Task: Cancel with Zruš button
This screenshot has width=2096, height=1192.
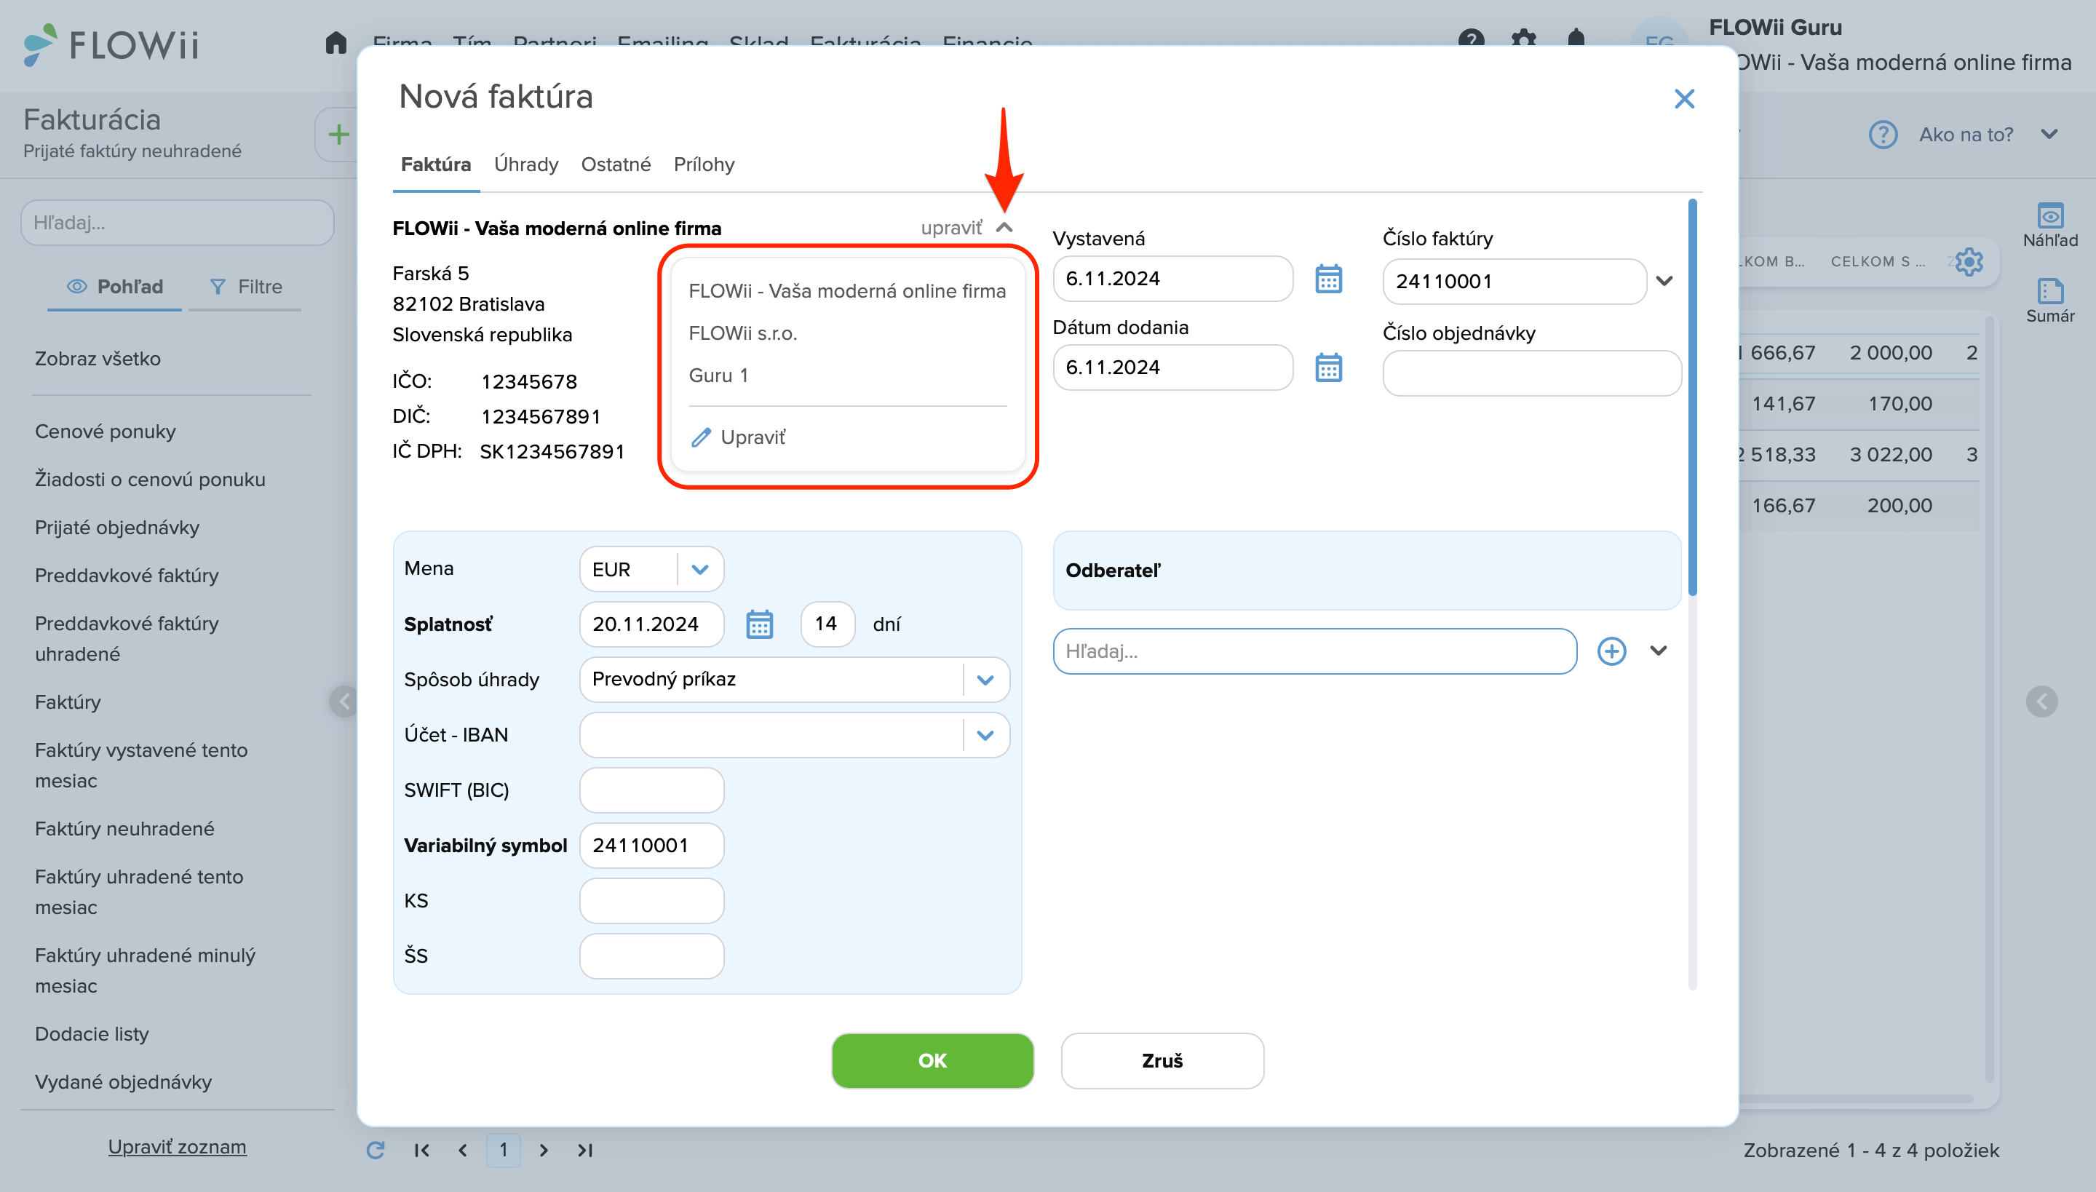Action: coord(1163,1061)
